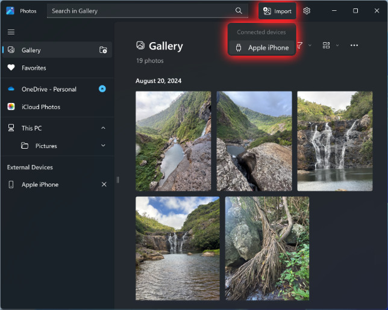
Task: Open Favorites in the sidebar
Action: pos(57,68)
